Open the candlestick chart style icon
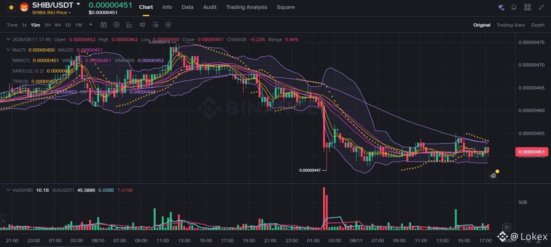Image resolution: width=551 pixels, height=247 pixels. point(142,25)
